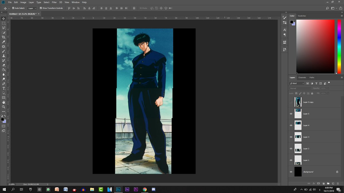Select the Zoom tool

click(4, 107)
